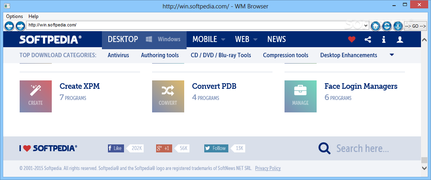
Task: Click the red heart favorites icon
Action: pyautogui.click(x=352, y=40)
